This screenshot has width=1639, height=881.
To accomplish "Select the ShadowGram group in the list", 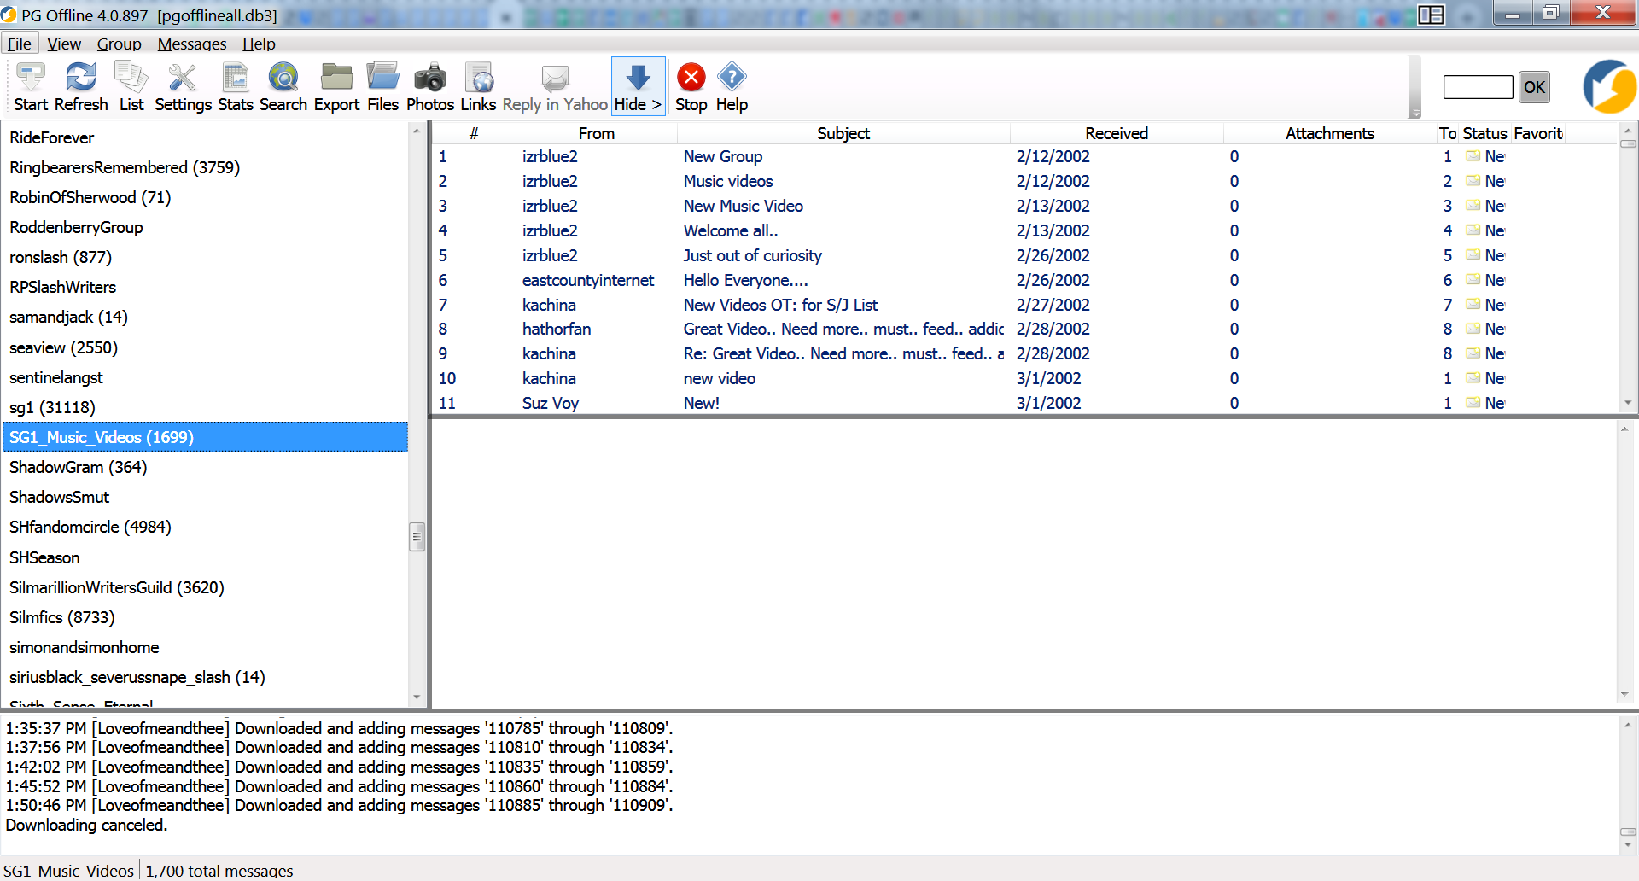I will [79, 467].
